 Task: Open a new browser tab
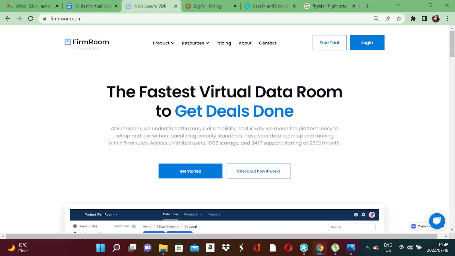367,6
